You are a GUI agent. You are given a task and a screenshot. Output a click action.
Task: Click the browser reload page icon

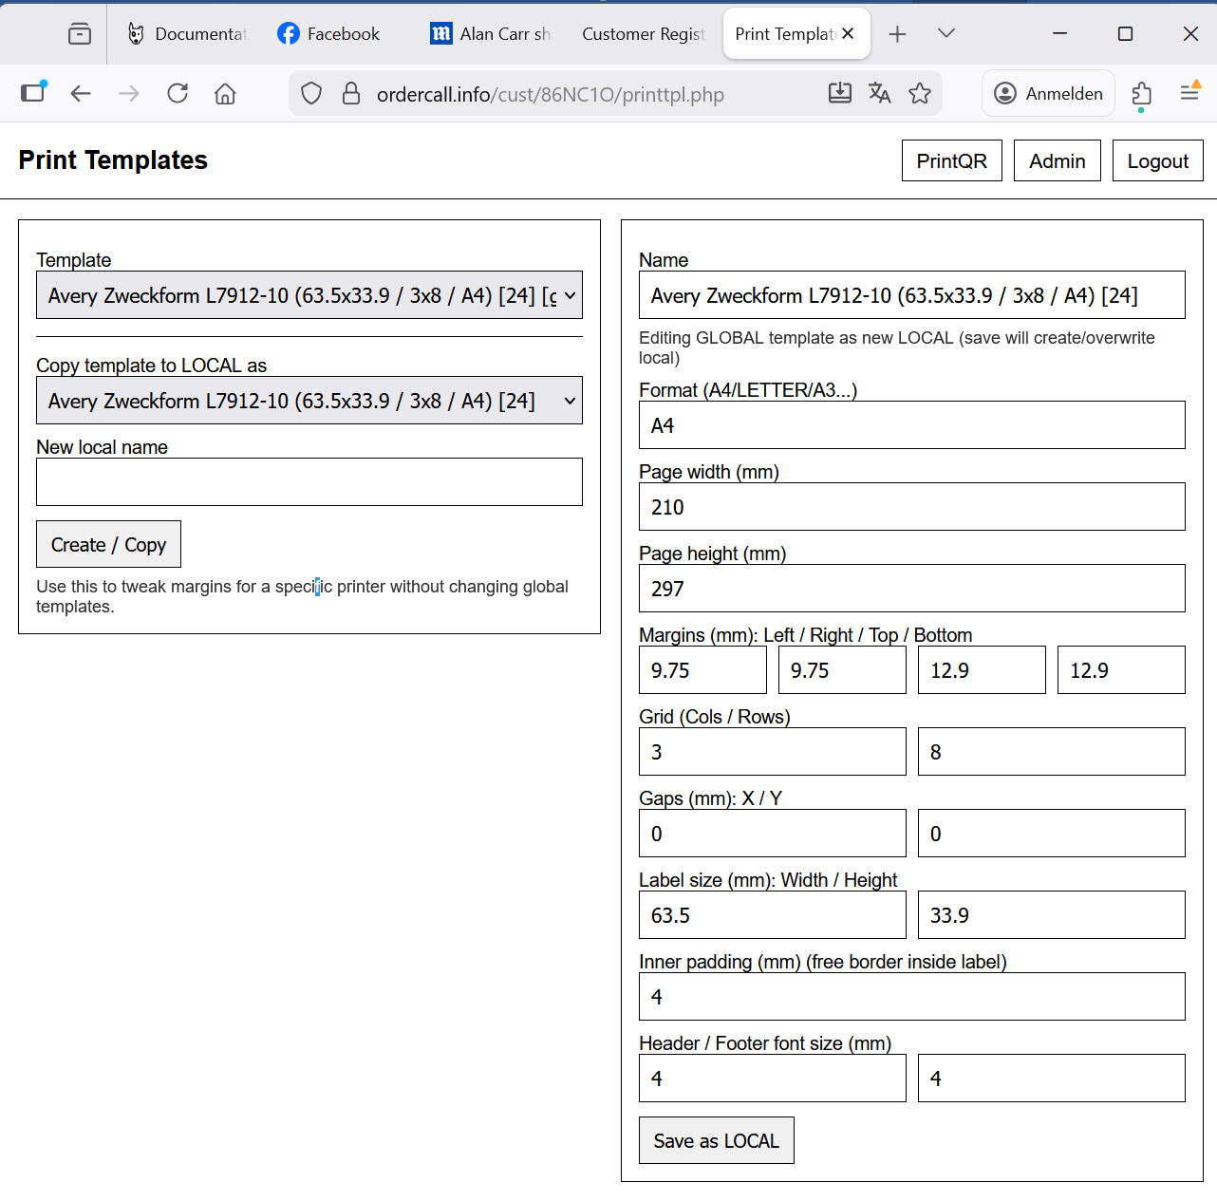[178, 93]
